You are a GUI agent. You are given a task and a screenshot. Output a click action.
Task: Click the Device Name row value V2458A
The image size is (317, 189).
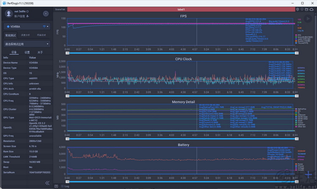click(x=33, y=63)
